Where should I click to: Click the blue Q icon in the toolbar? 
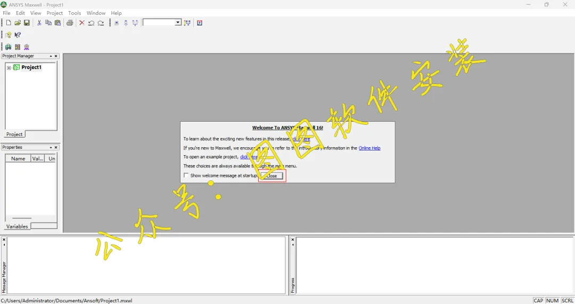(x=200, y=23)
